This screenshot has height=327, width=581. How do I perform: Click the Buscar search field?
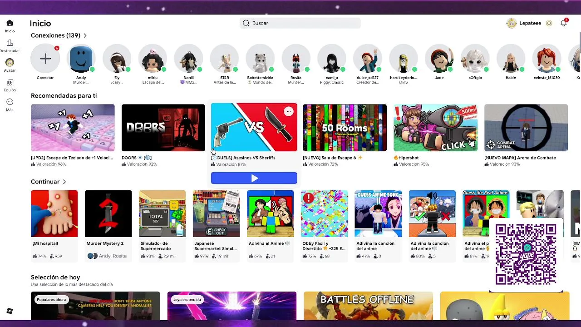pos(300,23)
